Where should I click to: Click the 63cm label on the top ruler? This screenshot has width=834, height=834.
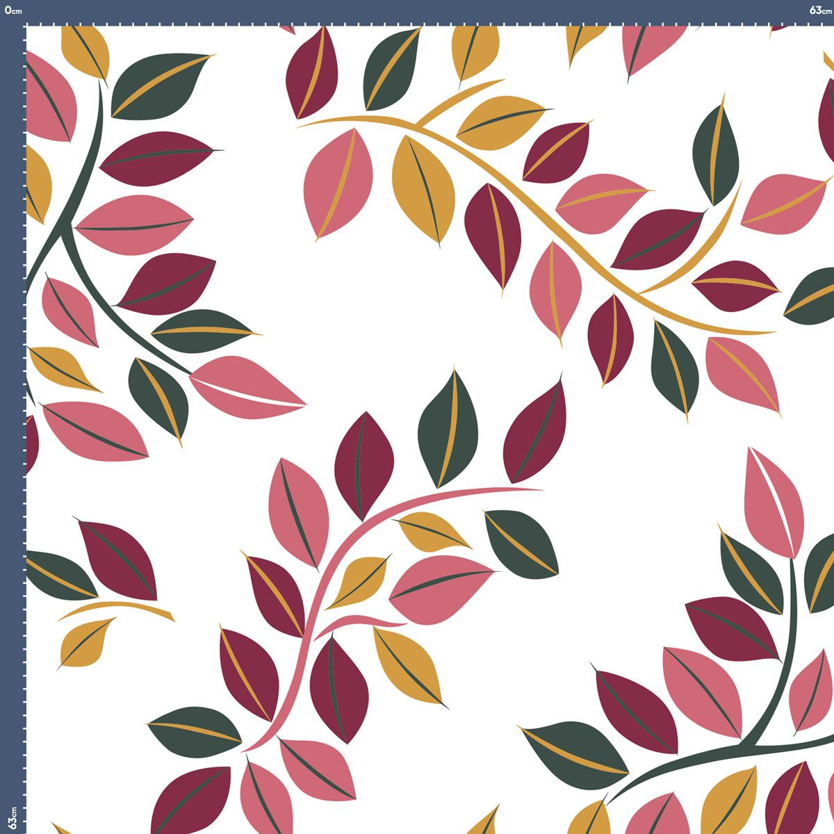point(820,10)
